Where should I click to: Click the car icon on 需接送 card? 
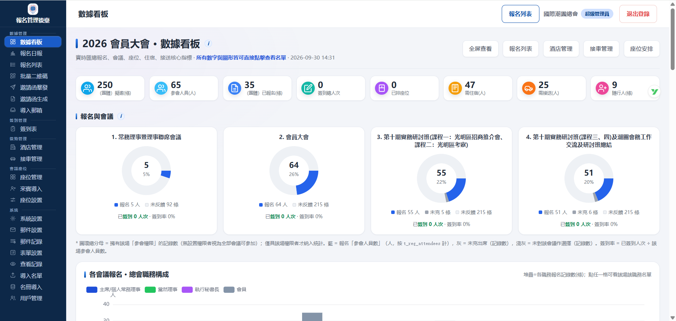(x=528, y=88)
